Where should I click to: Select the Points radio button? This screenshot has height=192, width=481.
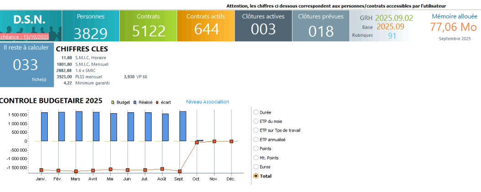pos(256,148)
